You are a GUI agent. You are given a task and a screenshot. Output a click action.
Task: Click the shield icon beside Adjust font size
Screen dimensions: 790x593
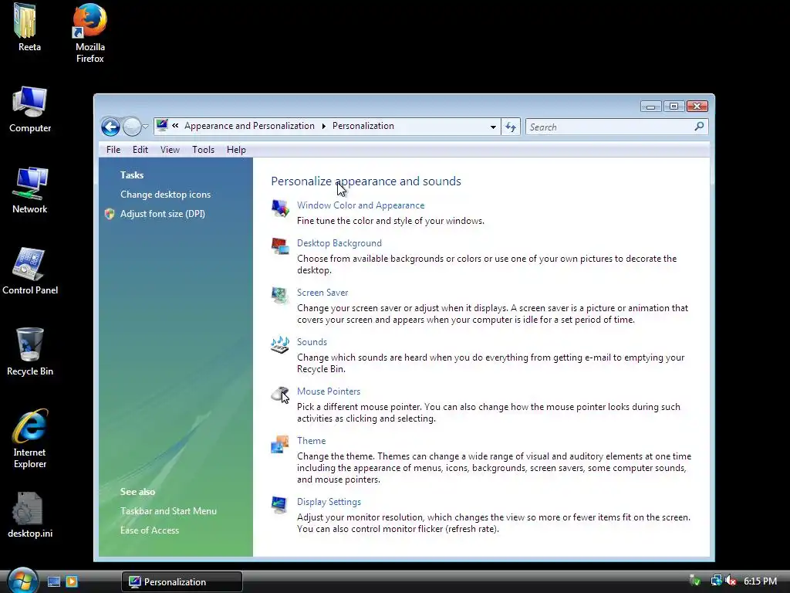coord(110,214)
